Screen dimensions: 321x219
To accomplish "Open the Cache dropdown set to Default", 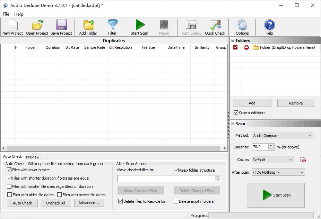I will click(273, 160).
